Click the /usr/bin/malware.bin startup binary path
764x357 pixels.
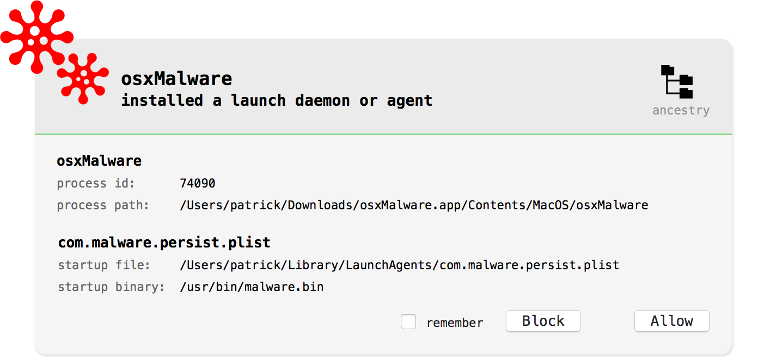pos(252,287)
